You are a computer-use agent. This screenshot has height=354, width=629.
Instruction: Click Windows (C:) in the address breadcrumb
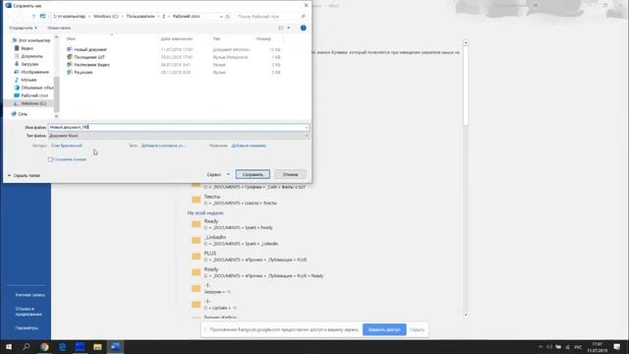[x=106, y=17]
